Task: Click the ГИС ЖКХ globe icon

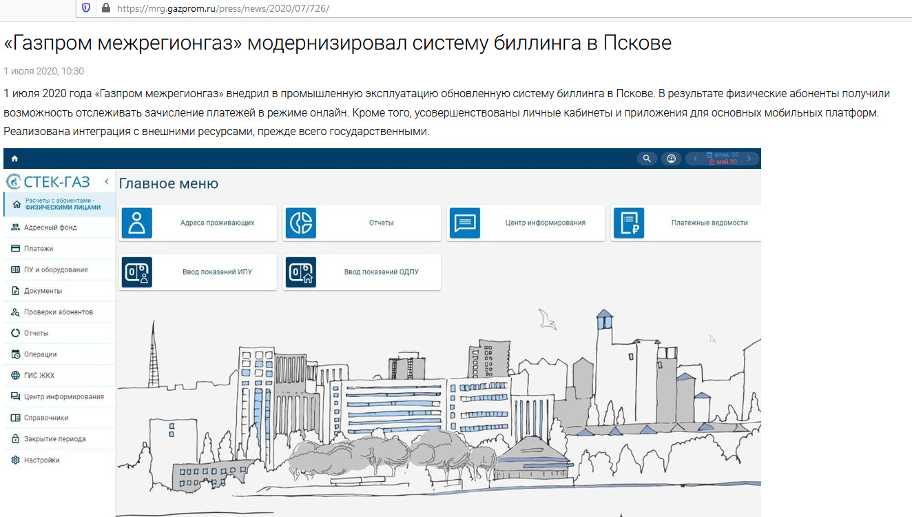Action: (15, 376)
